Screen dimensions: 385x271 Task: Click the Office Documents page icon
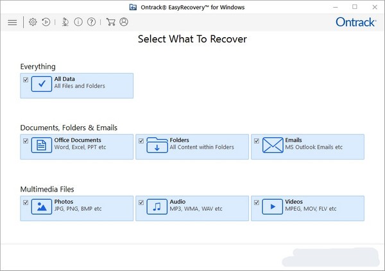[42, 145]
